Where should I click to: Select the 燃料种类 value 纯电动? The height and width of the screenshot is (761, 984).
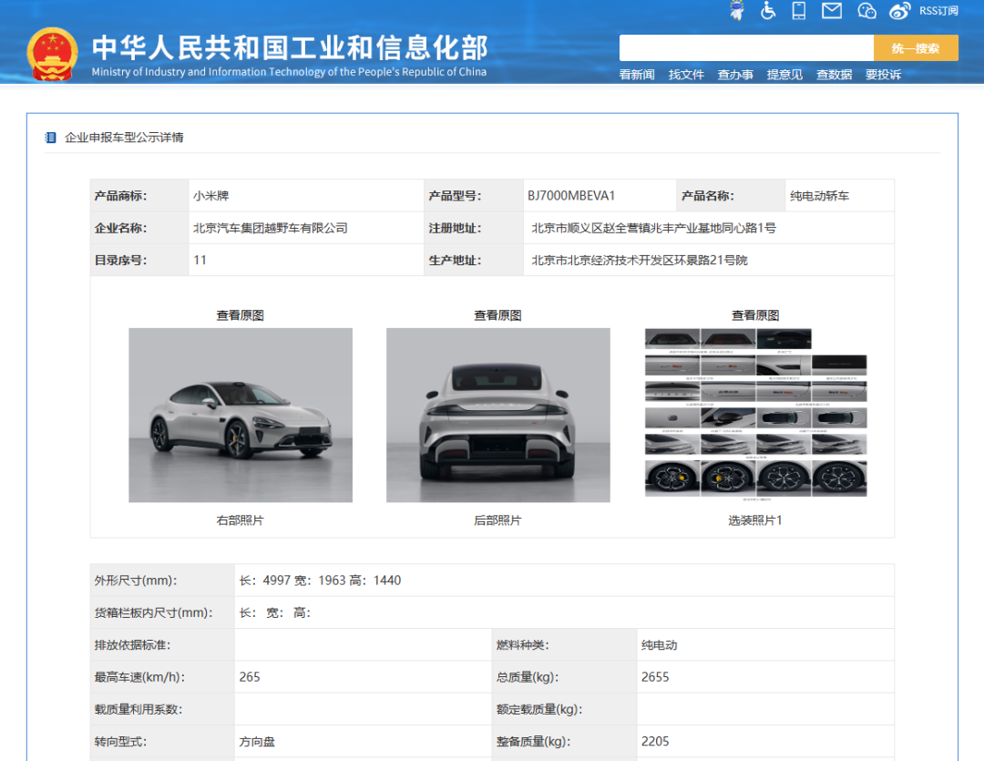click(659, 645)
